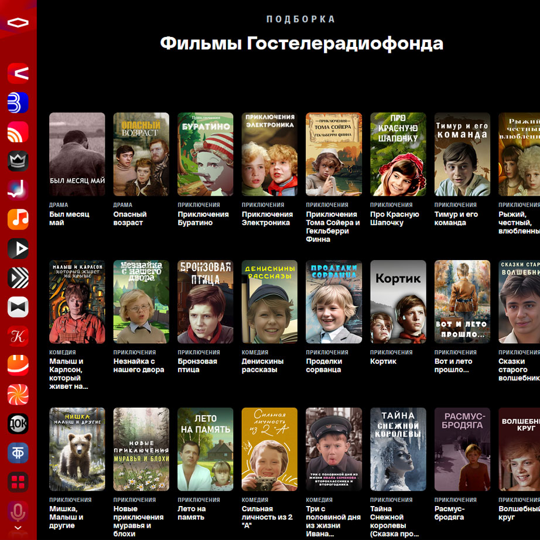The height and width of the screenshot is (540, 540).
Task: Select the blue letter B icon
Action: pos(18,102)
